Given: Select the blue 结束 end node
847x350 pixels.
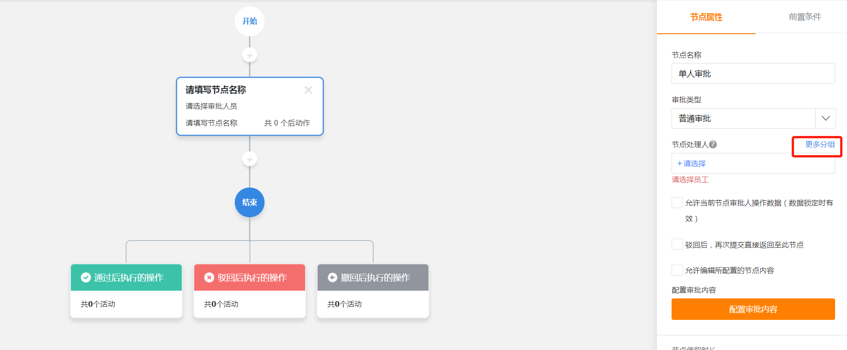Looking at the screenshot, I should [x=249, y=202].
